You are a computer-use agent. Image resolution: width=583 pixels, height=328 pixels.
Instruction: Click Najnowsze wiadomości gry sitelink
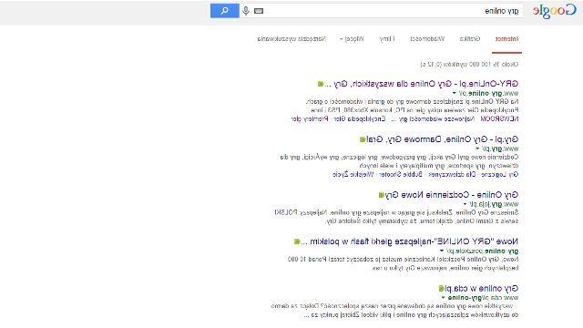(433, 119)
